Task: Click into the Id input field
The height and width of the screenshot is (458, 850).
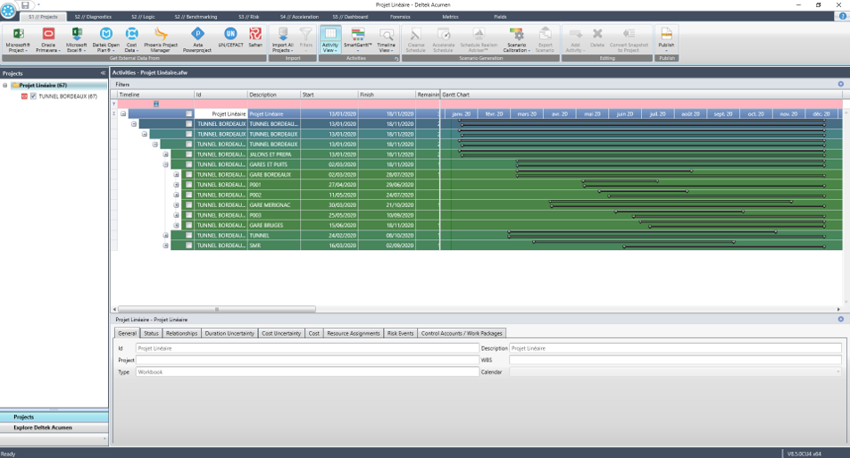Action: [x=307, y=348]
